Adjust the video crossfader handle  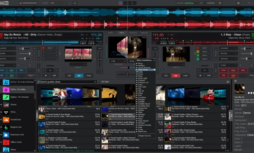(129, 67)
